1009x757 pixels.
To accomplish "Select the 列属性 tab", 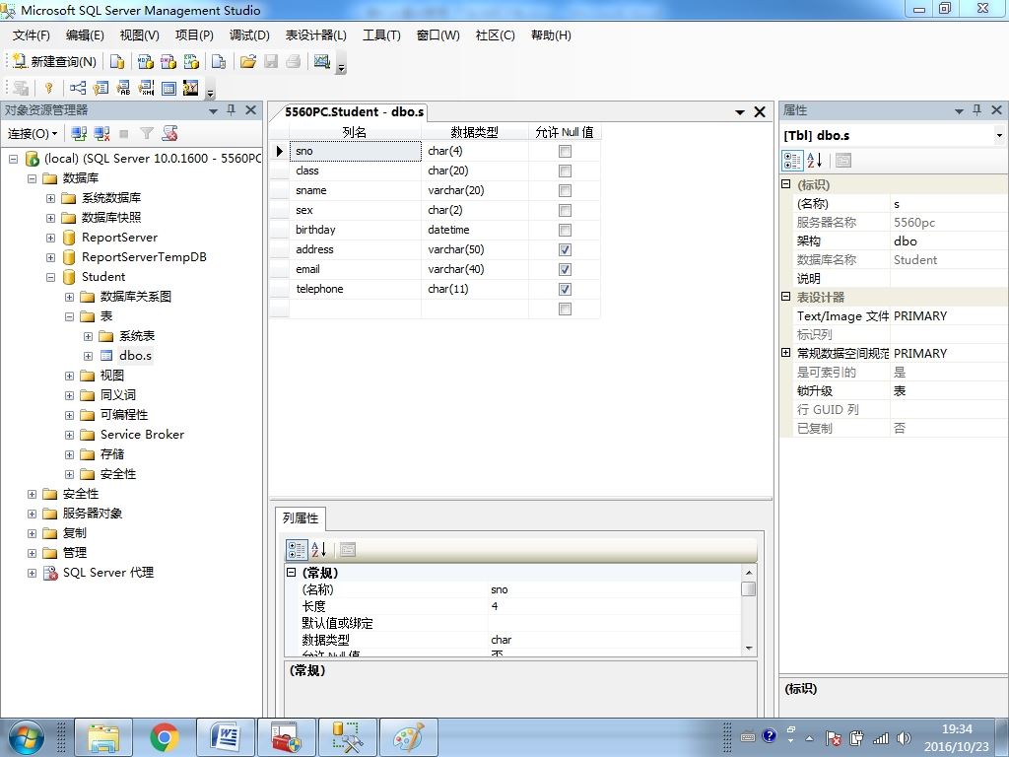I will click(x=301, y=518).
